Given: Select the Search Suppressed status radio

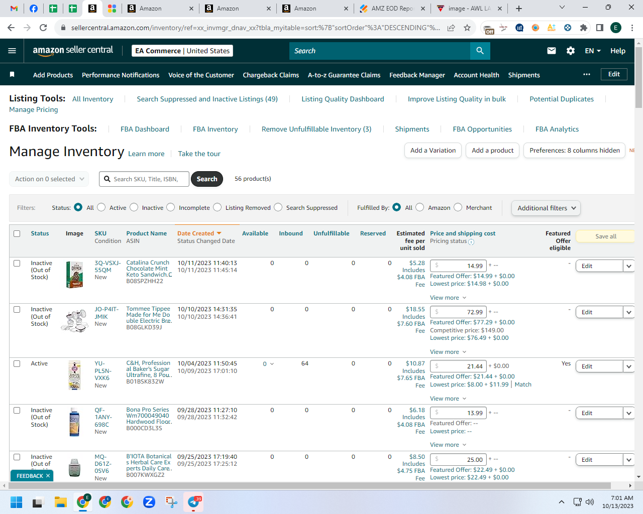Looking at the screenshot, I should coord(278,207).
